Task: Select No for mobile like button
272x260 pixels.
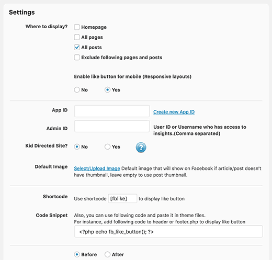Action: tap(77, 90)
